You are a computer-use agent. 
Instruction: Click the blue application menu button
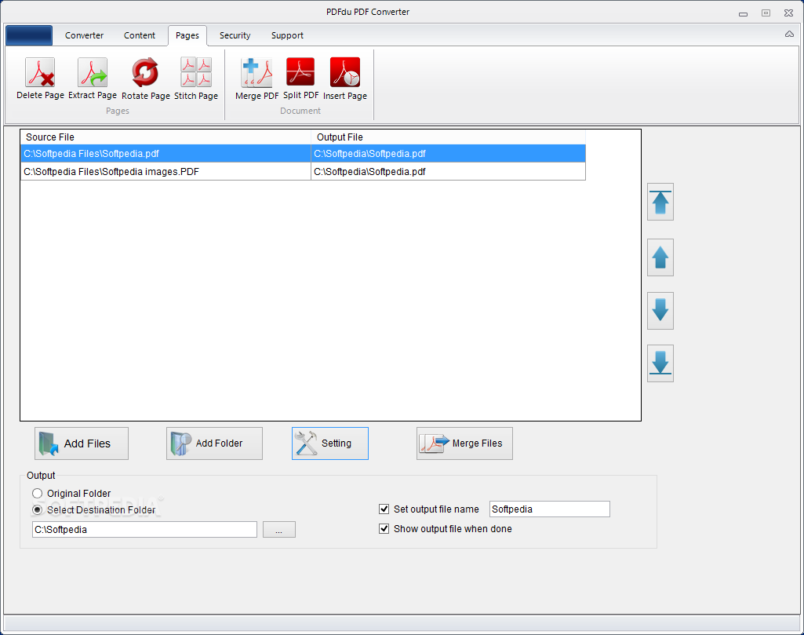pyautogui.click(x=29, y=35)
